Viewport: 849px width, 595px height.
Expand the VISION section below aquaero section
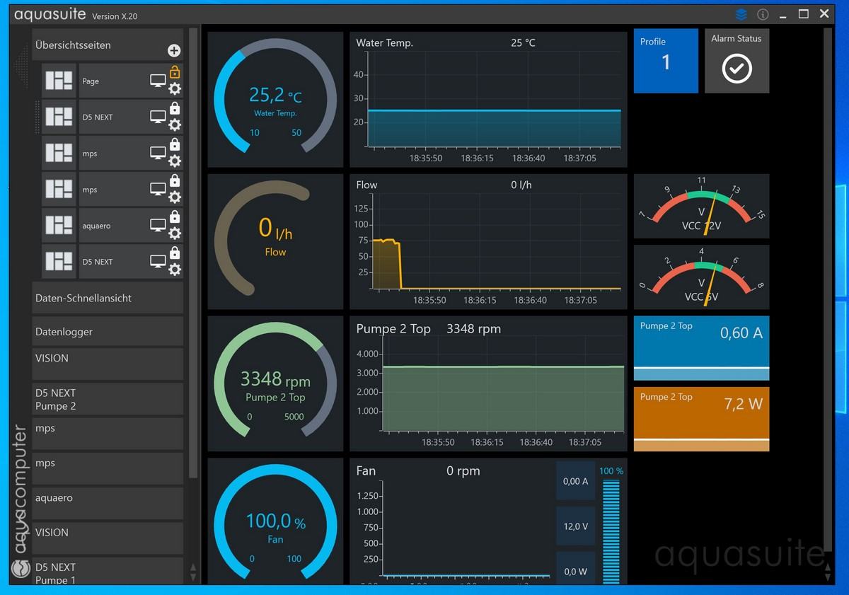click(x=108, y=538)
